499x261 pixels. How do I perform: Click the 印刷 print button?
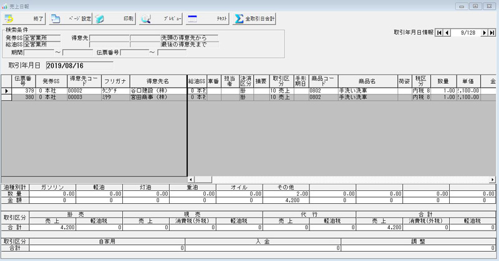point(115,19)
